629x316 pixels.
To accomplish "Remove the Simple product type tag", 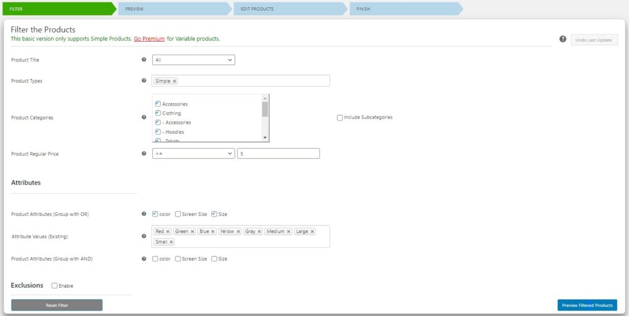I will click(x=174, y=81).
